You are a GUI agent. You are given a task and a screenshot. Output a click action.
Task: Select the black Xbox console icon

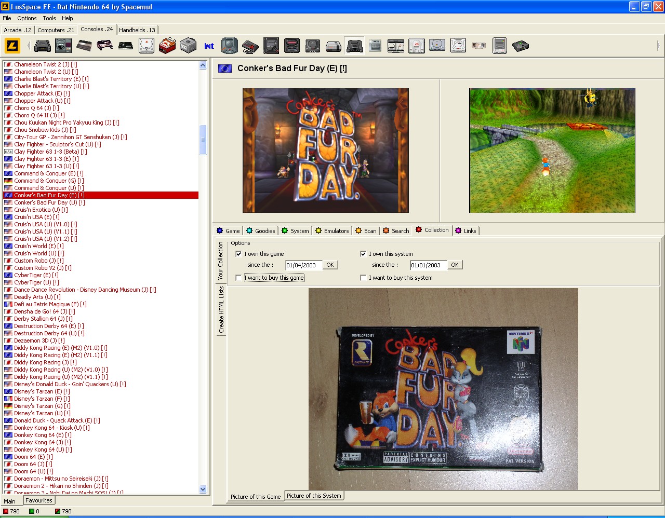[x=521, y=46]
